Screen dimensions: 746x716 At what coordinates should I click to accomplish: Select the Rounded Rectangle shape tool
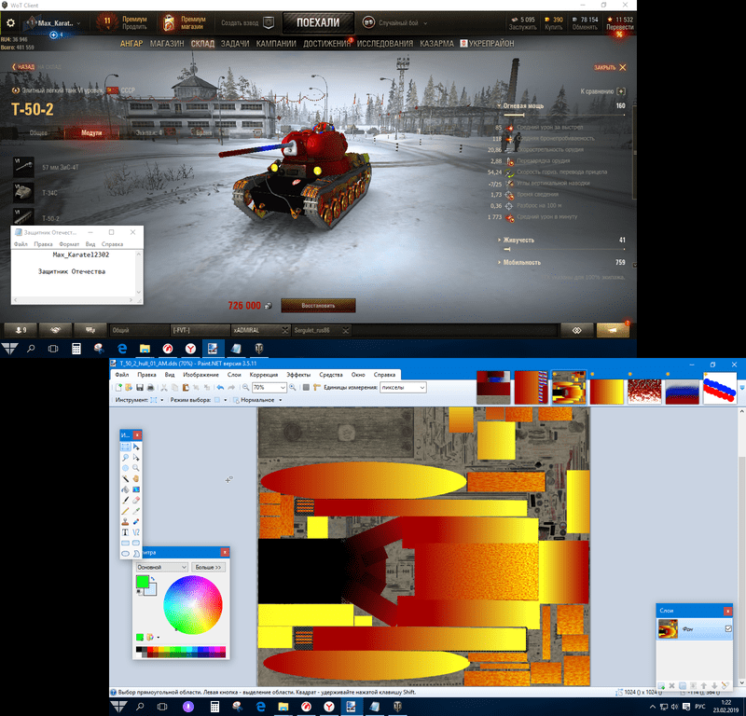coord(136,543)
